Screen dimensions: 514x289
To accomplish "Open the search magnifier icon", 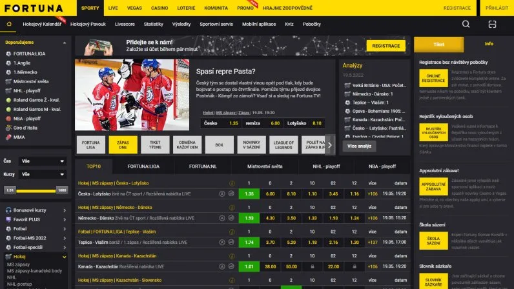I will [466, 24].
